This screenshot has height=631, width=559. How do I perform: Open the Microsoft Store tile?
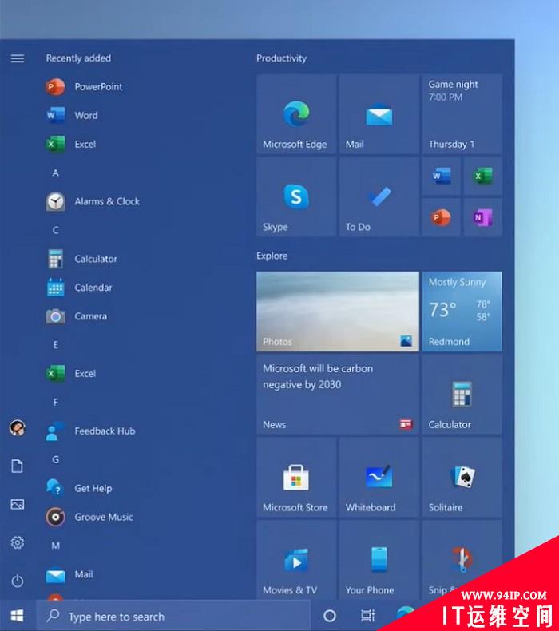(295, 478)
